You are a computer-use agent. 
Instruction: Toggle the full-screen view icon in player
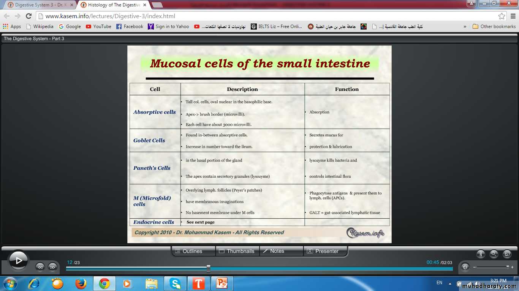pyautogui.click(x=507, y=254)
